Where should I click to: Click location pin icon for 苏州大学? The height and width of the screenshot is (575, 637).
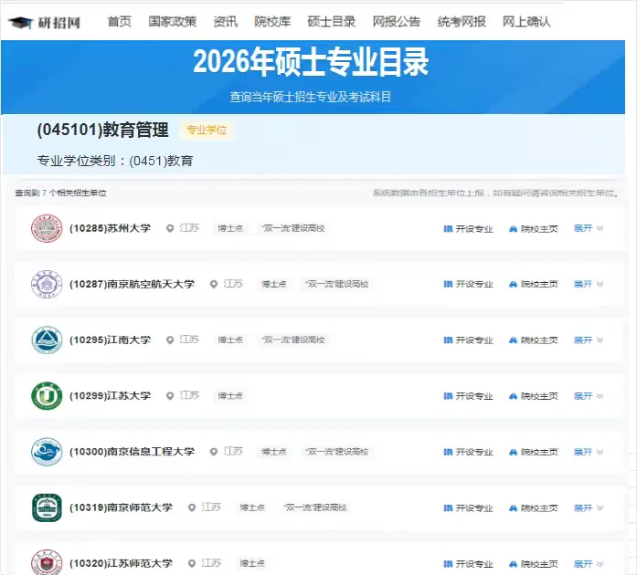170,228
